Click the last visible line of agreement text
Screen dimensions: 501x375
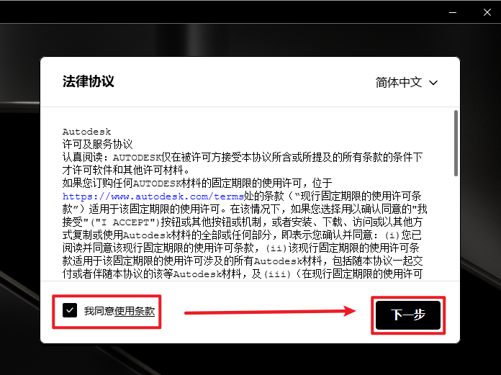243,274
